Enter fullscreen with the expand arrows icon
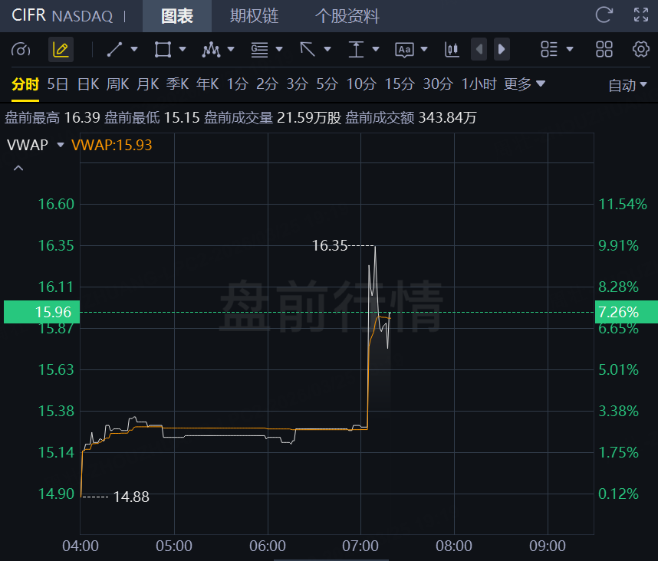658x561 pixels. [x=641, y=15]
